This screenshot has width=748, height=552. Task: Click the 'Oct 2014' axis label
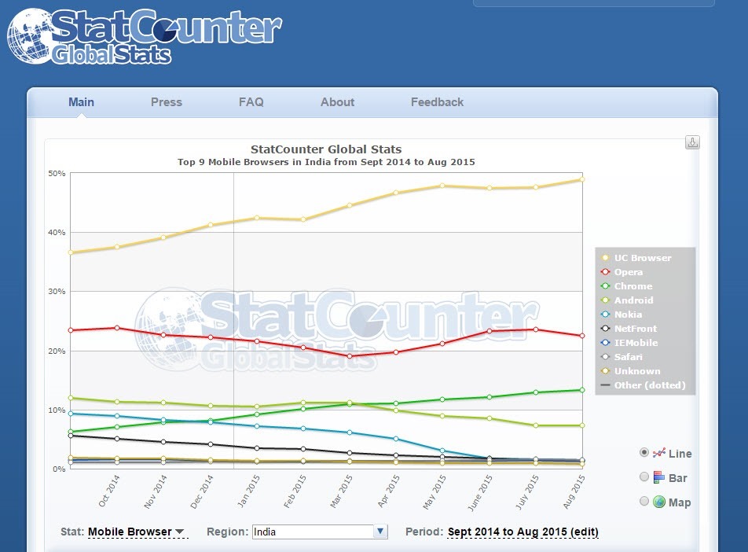108,491
